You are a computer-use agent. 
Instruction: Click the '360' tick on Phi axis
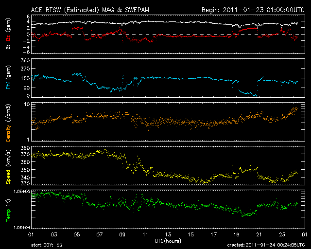(x=25, y=60)
